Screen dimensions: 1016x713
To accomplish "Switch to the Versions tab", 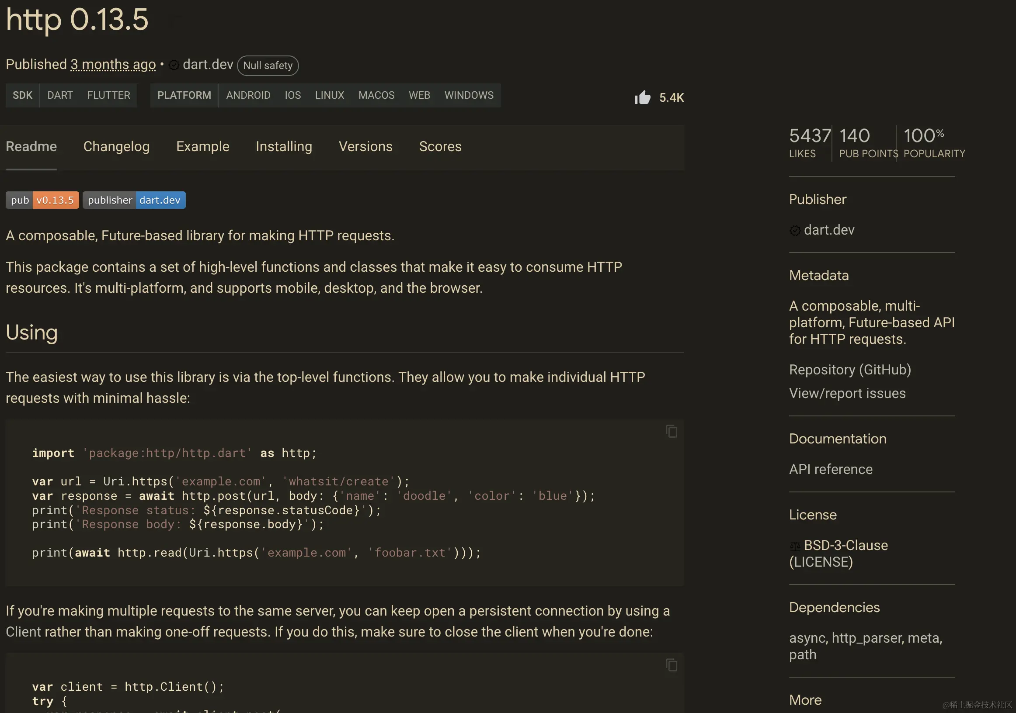I will point(365,146).
